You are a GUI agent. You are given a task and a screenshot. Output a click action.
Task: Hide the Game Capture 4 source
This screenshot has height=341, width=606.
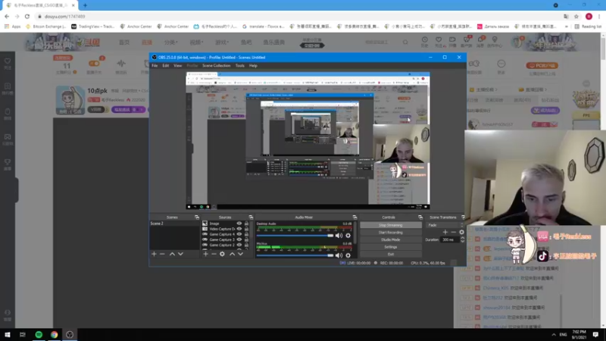point(239,234)
